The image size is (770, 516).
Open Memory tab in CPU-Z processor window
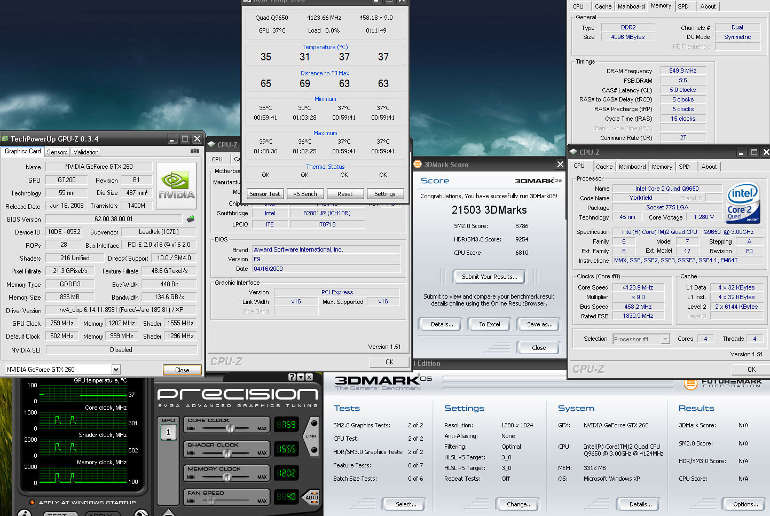pos(662,167)
